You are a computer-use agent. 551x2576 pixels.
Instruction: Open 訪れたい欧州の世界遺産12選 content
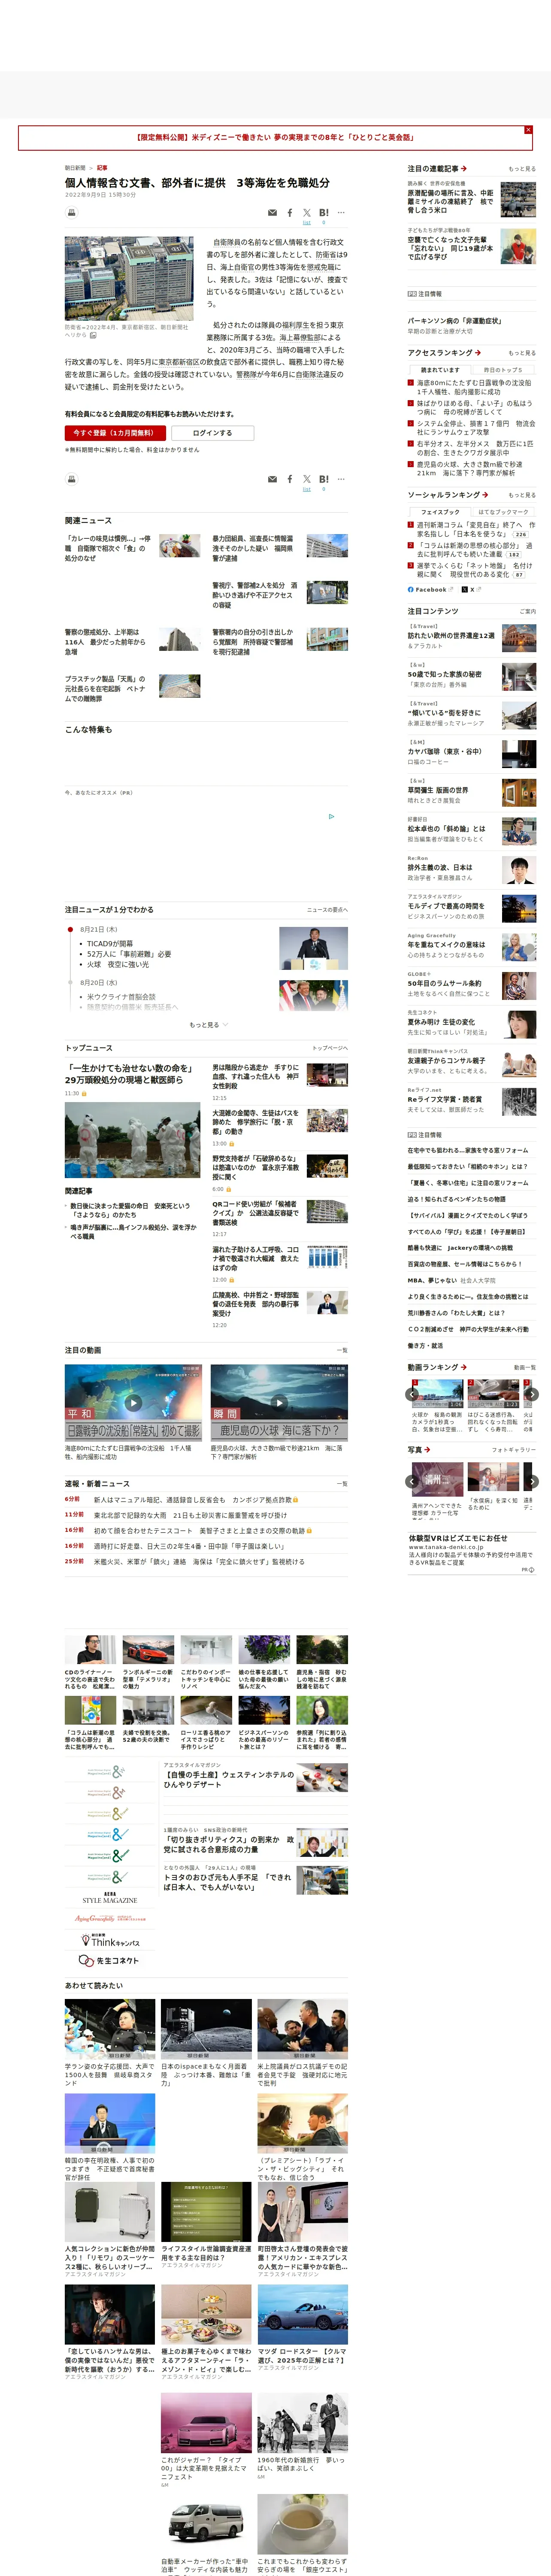(x=451, y=635)
